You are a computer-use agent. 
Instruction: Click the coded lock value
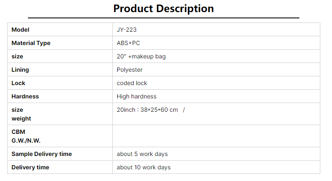[132, 83]
